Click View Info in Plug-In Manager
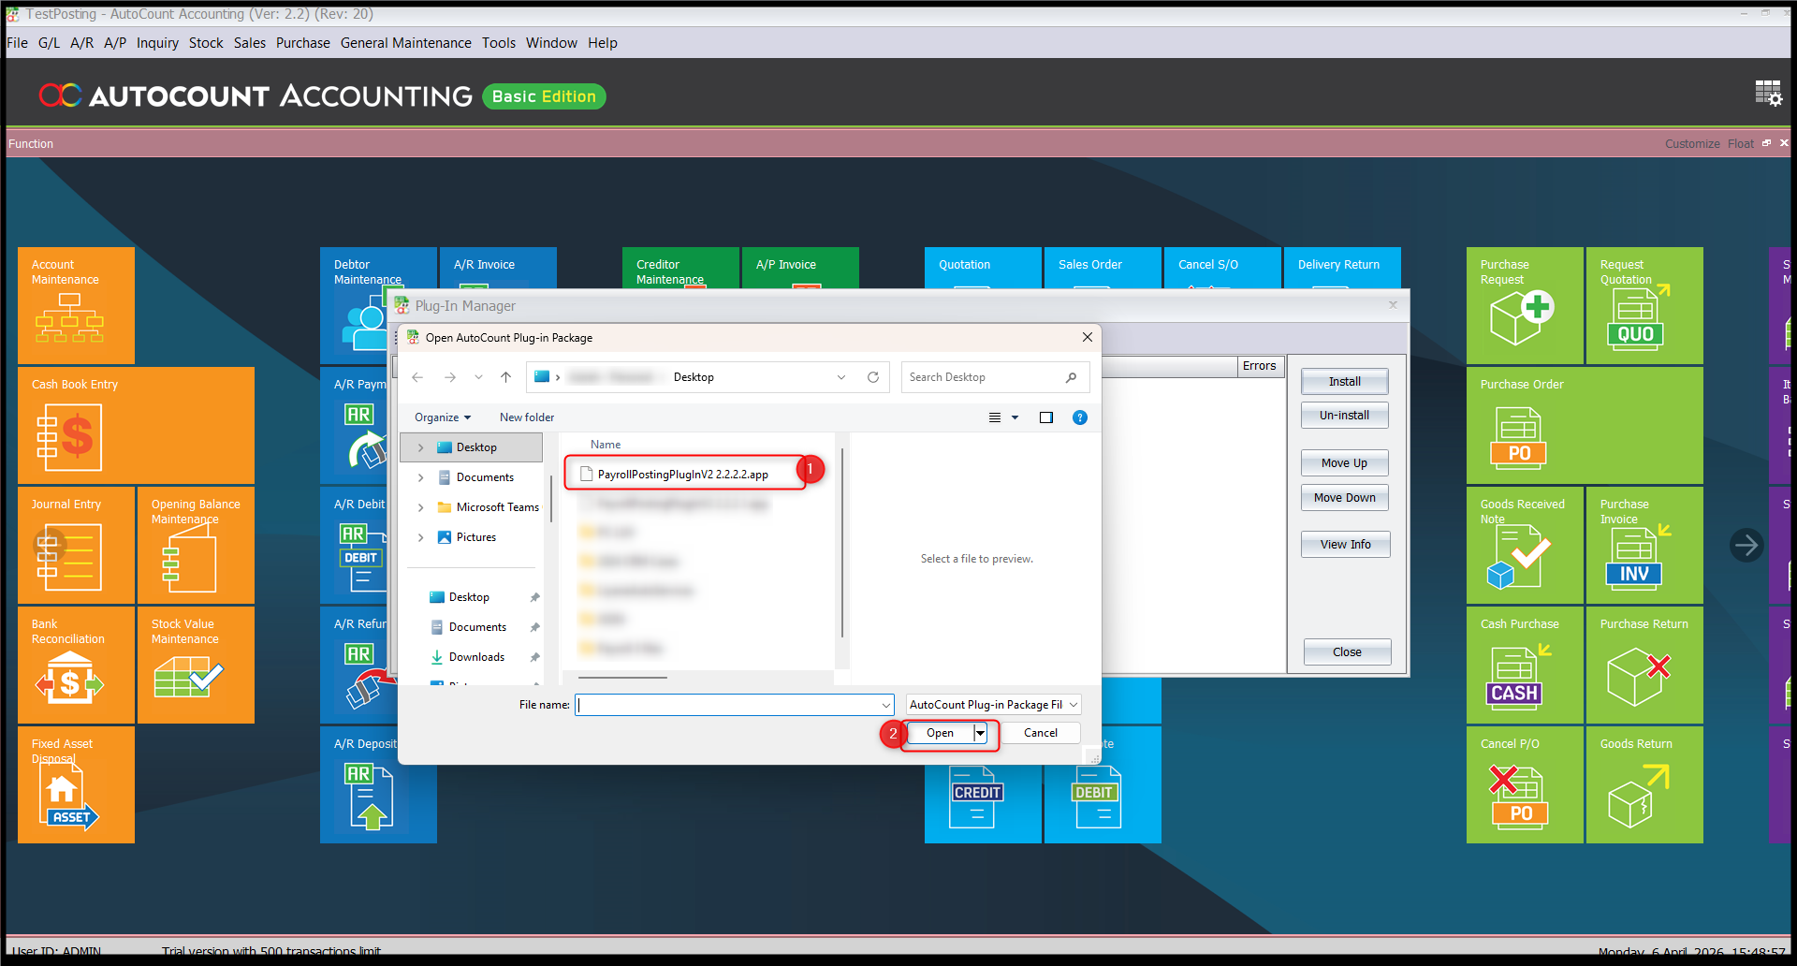1797x966 pixels. [1345, 545]
